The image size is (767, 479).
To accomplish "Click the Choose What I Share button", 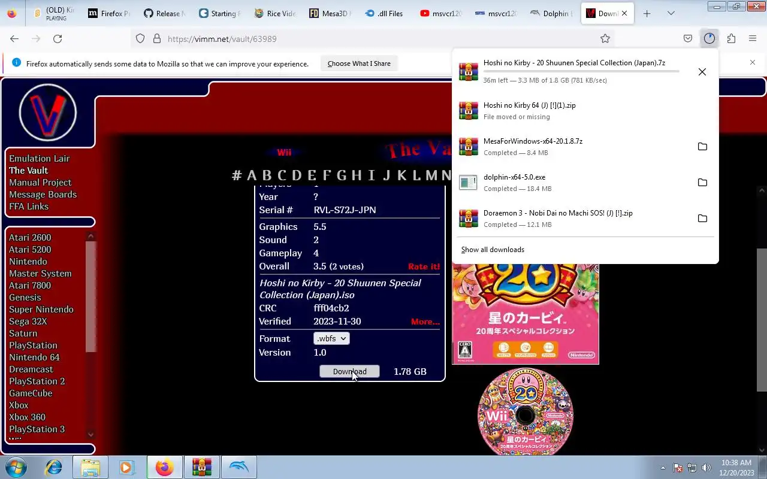I will pyautogui.click(x=359, y=63).
